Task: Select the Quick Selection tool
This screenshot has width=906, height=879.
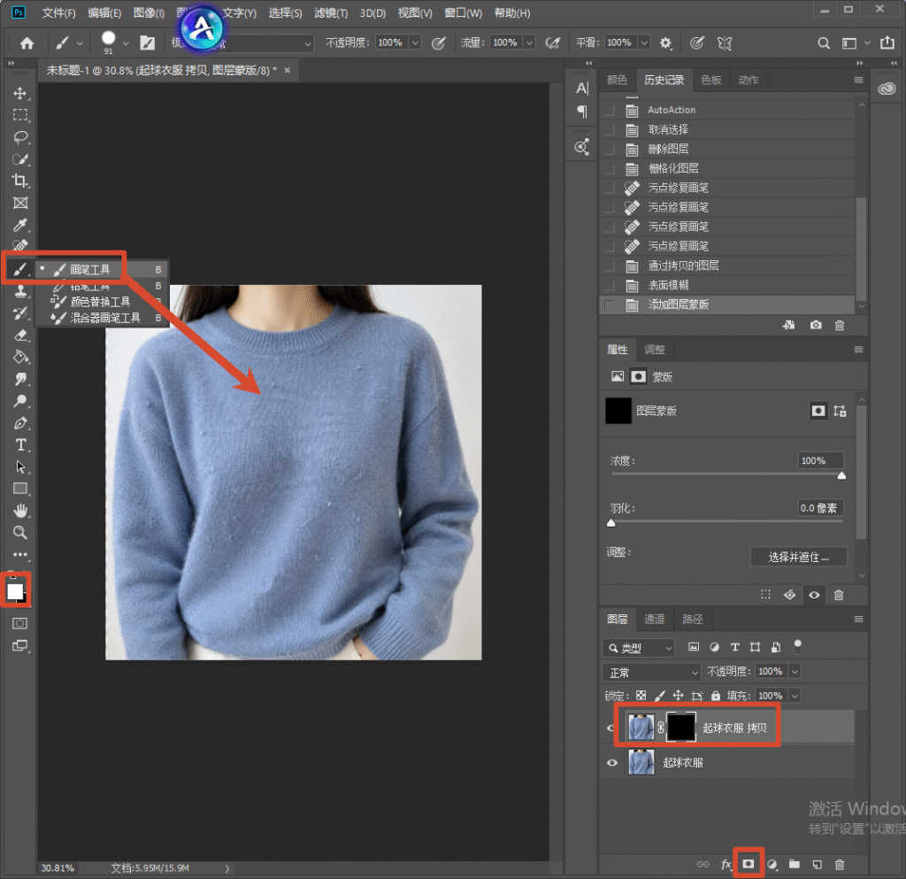Action: (20, 159)
